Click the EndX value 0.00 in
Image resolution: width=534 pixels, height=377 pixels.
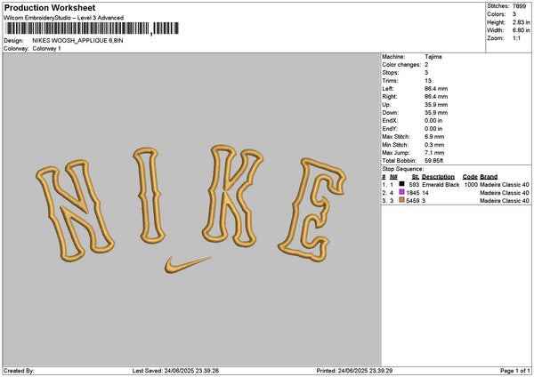433,120
